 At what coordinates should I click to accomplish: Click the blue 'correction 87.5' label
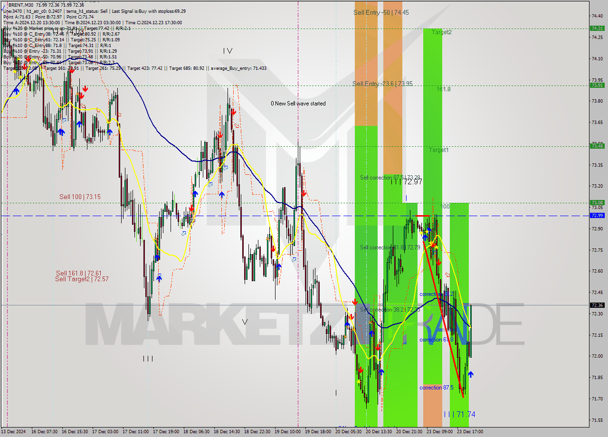[437, 388]
